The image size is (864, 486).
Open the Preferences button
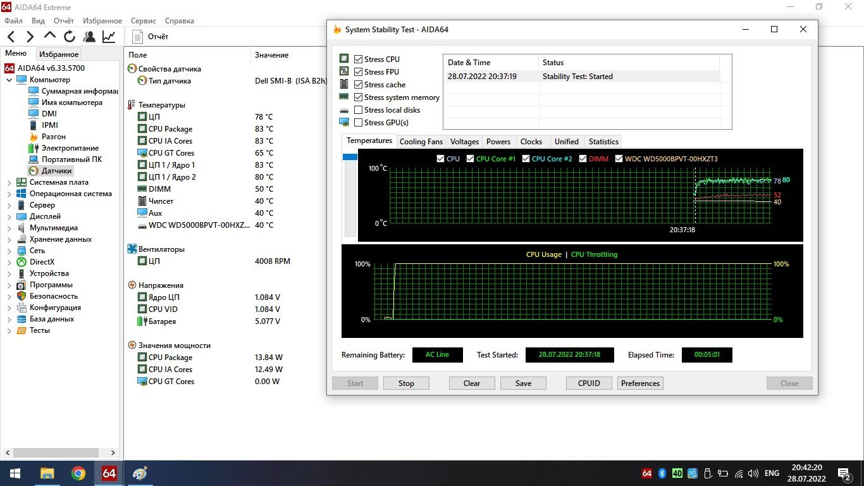click(x=640, y=383)
